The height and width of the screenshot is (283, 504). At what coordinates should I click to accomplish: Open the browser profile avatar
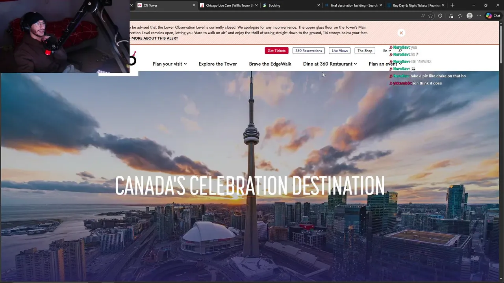coord(469,16)
